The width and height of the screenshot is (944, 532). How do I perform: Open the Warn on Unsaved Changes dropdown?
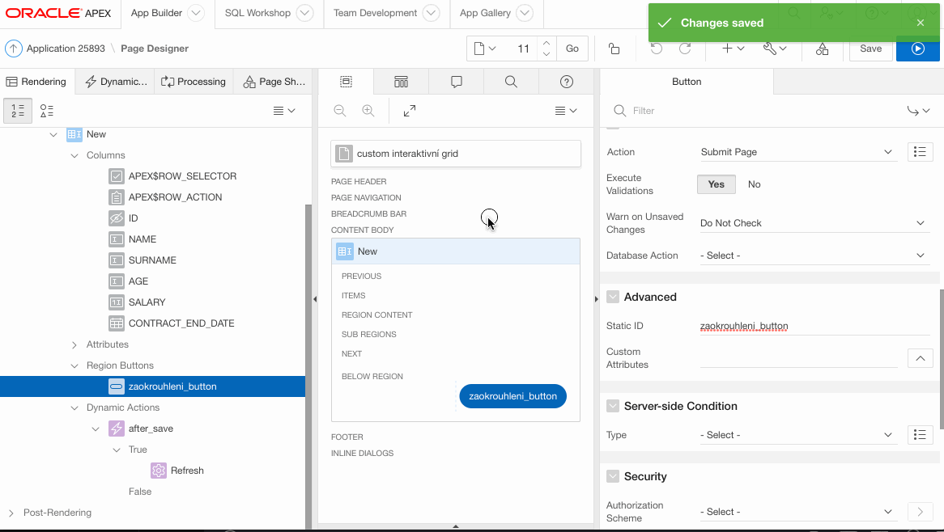(x=813, y=223)
